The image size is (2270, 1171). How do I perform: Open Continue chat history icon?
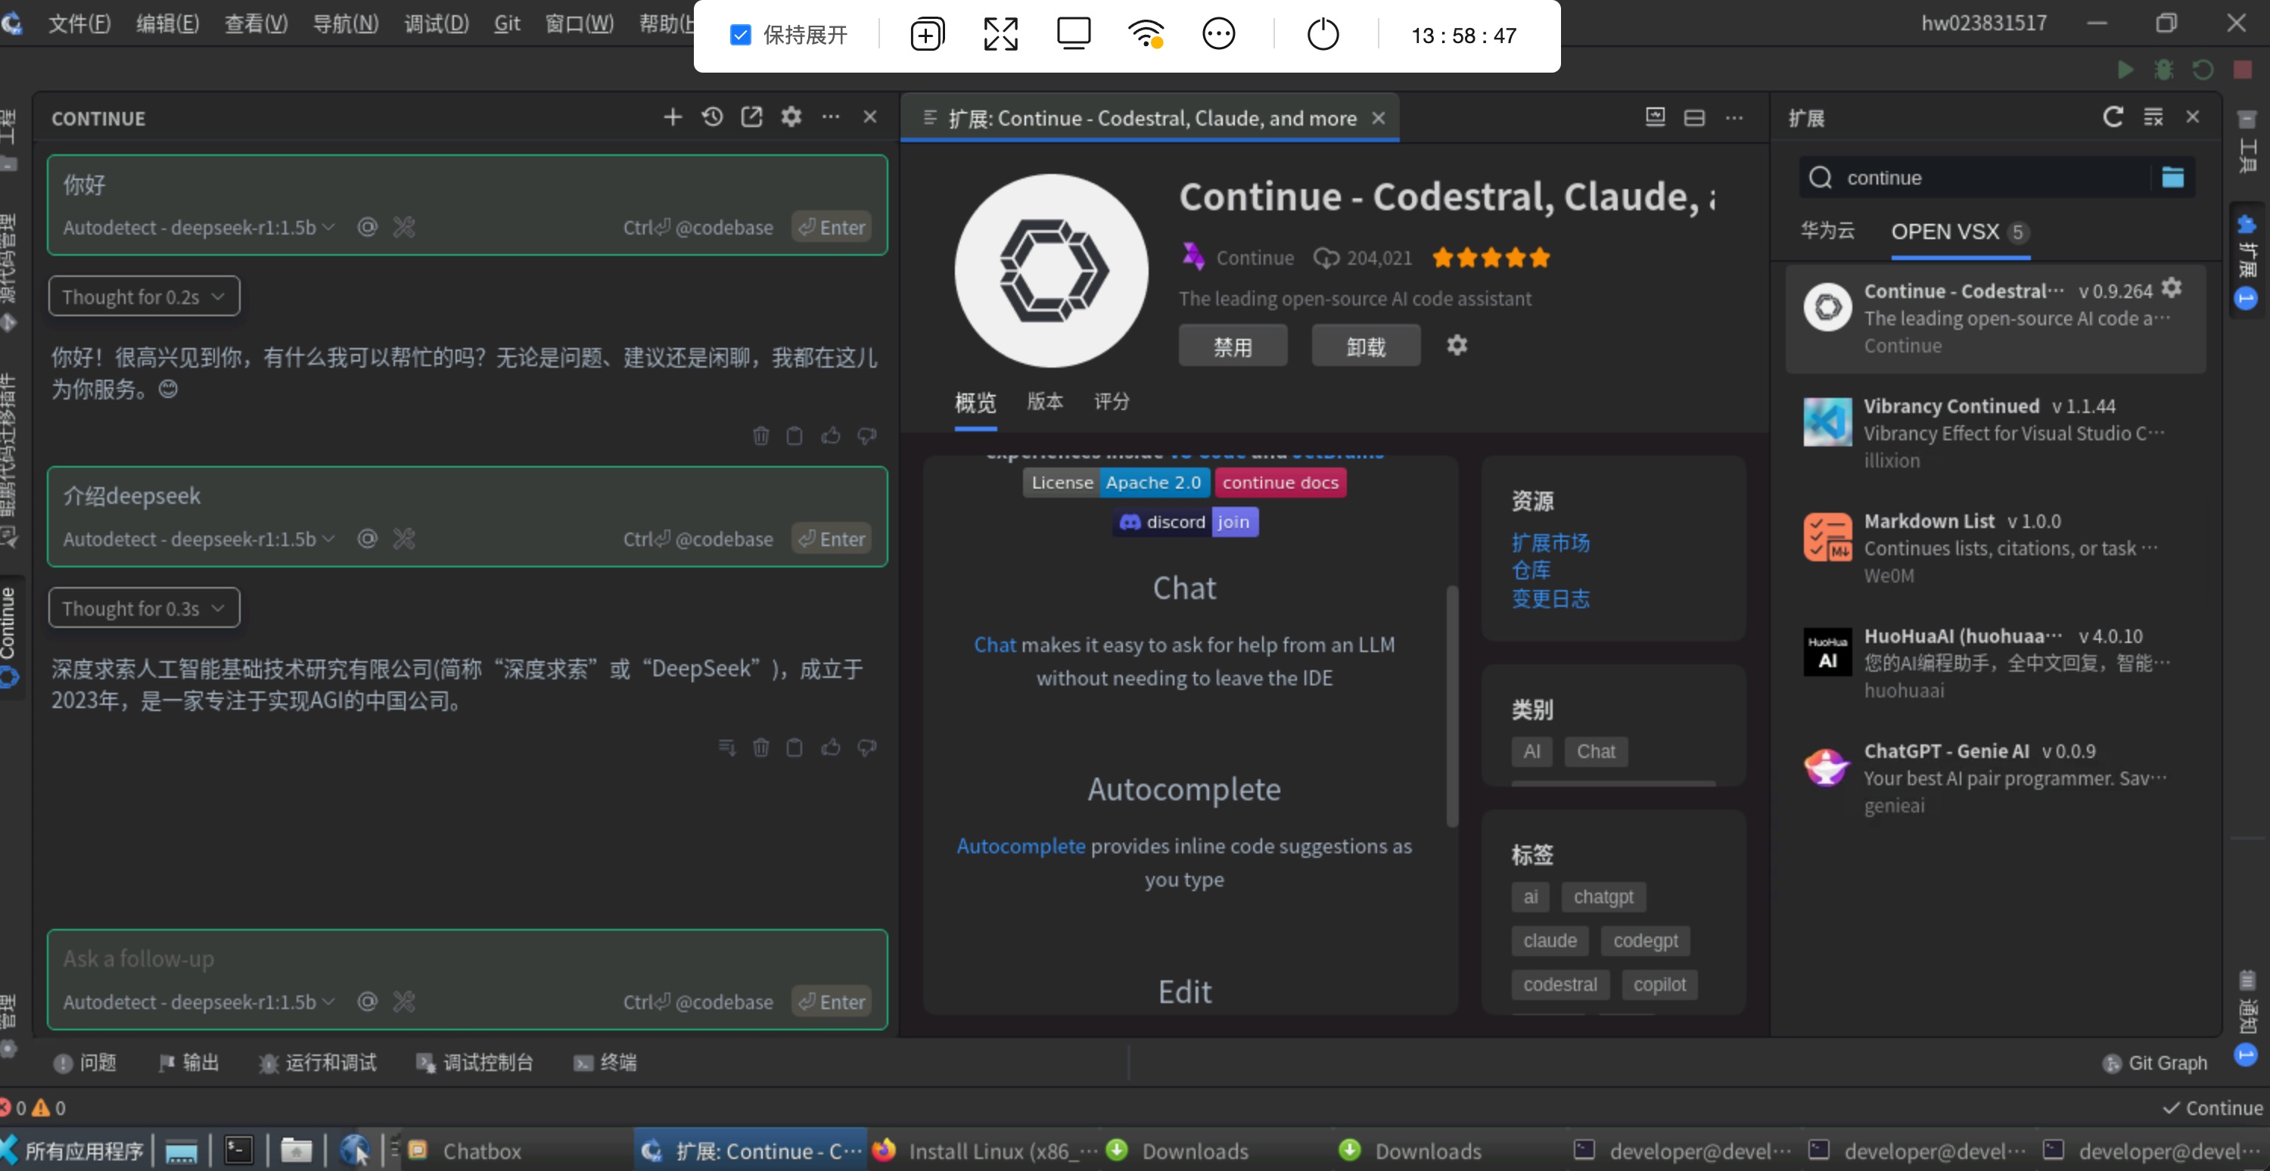(712, 117)
